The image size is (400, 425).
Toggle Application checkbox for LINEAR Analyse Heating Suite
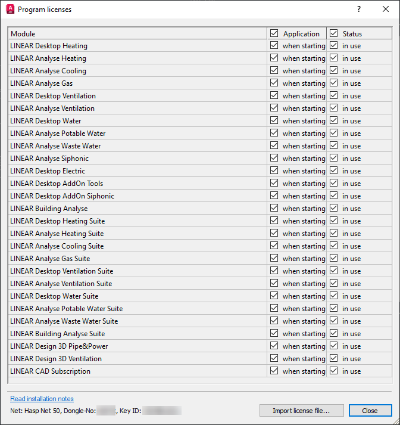[274, 233]
